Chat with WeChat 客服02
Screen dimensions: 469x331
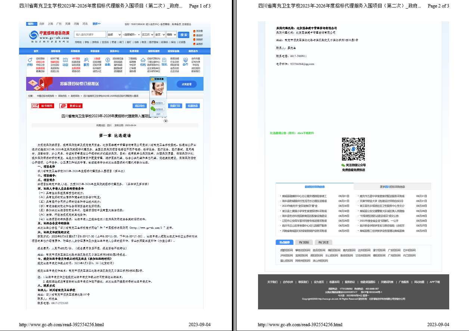(x=158, y=109)
